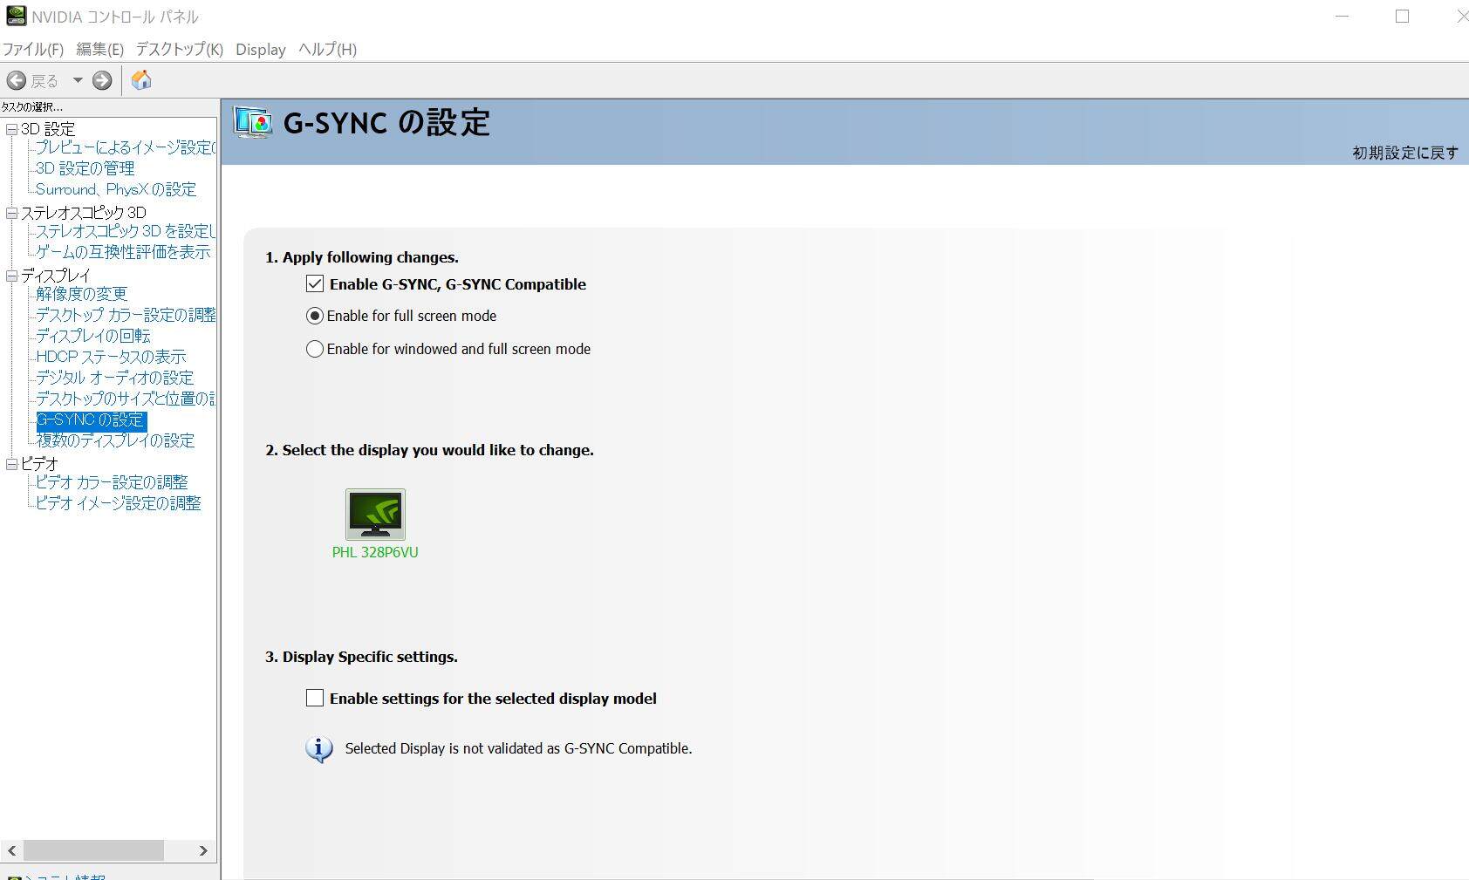Image resolution: width=1469 pixels, height=880 pixels.
Task: Select the ビデオ category label
Action: pos(40,464)
